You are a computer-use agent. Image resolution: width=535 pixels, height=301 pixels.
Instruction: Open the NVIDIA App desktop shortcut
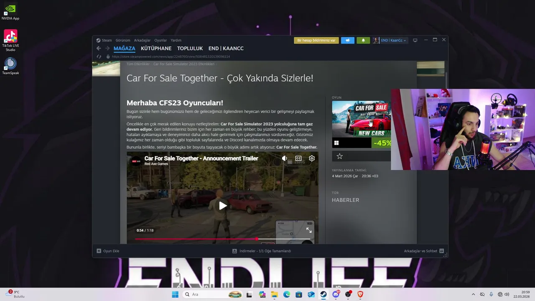pyautogui.click(x=10, y=12)
